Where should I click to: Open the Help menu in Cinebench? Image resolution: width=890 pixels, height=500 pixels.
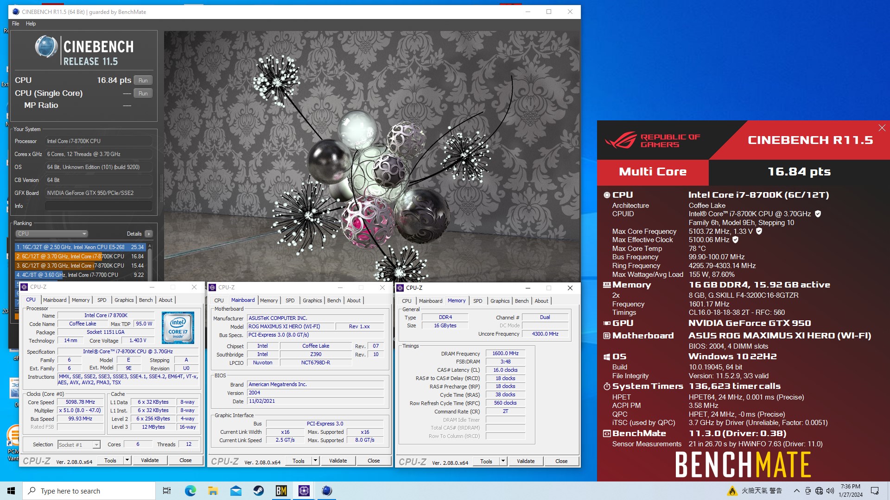point(31,24)
